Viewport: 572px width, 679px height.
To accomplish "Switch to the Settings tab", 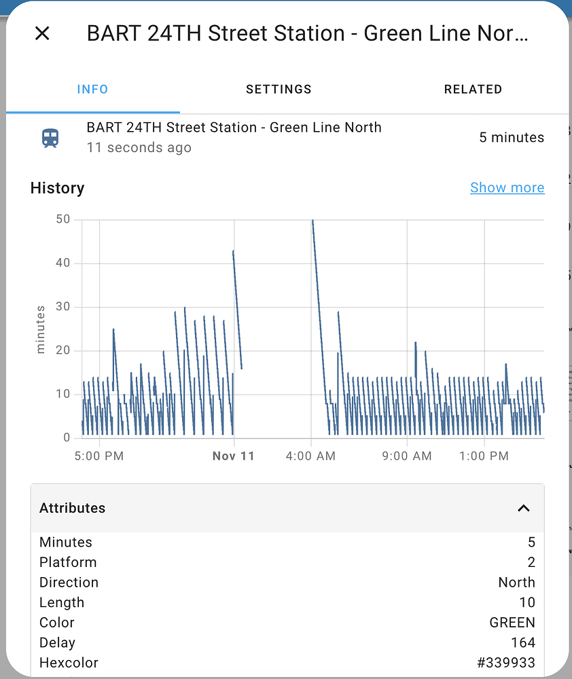I will (x=279, y=89).
